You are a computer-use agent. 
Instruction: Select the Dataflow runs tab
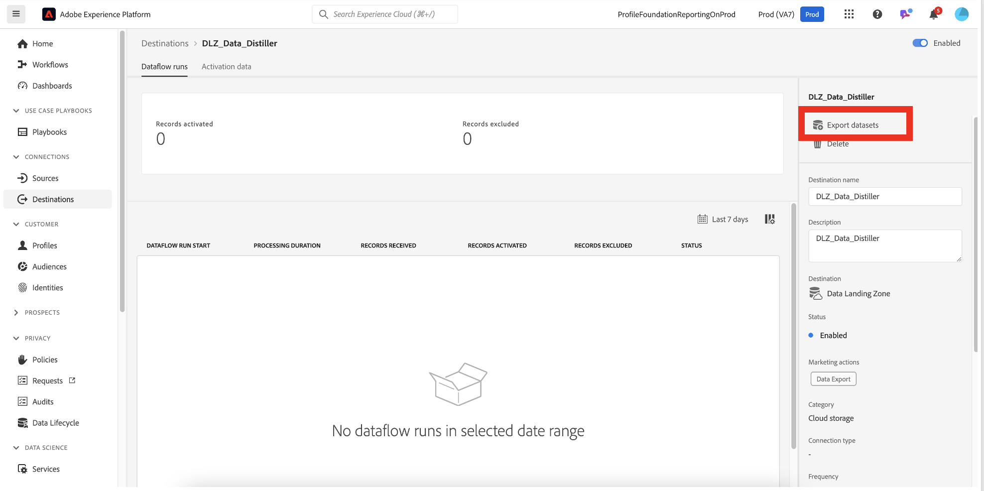pos(164,67)
